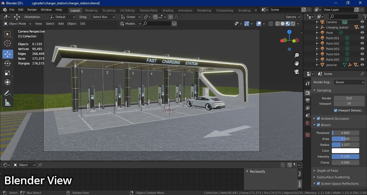The image size is (367, 195).
Task: Toggle viewport overlays display
Action: pos(259,24)
